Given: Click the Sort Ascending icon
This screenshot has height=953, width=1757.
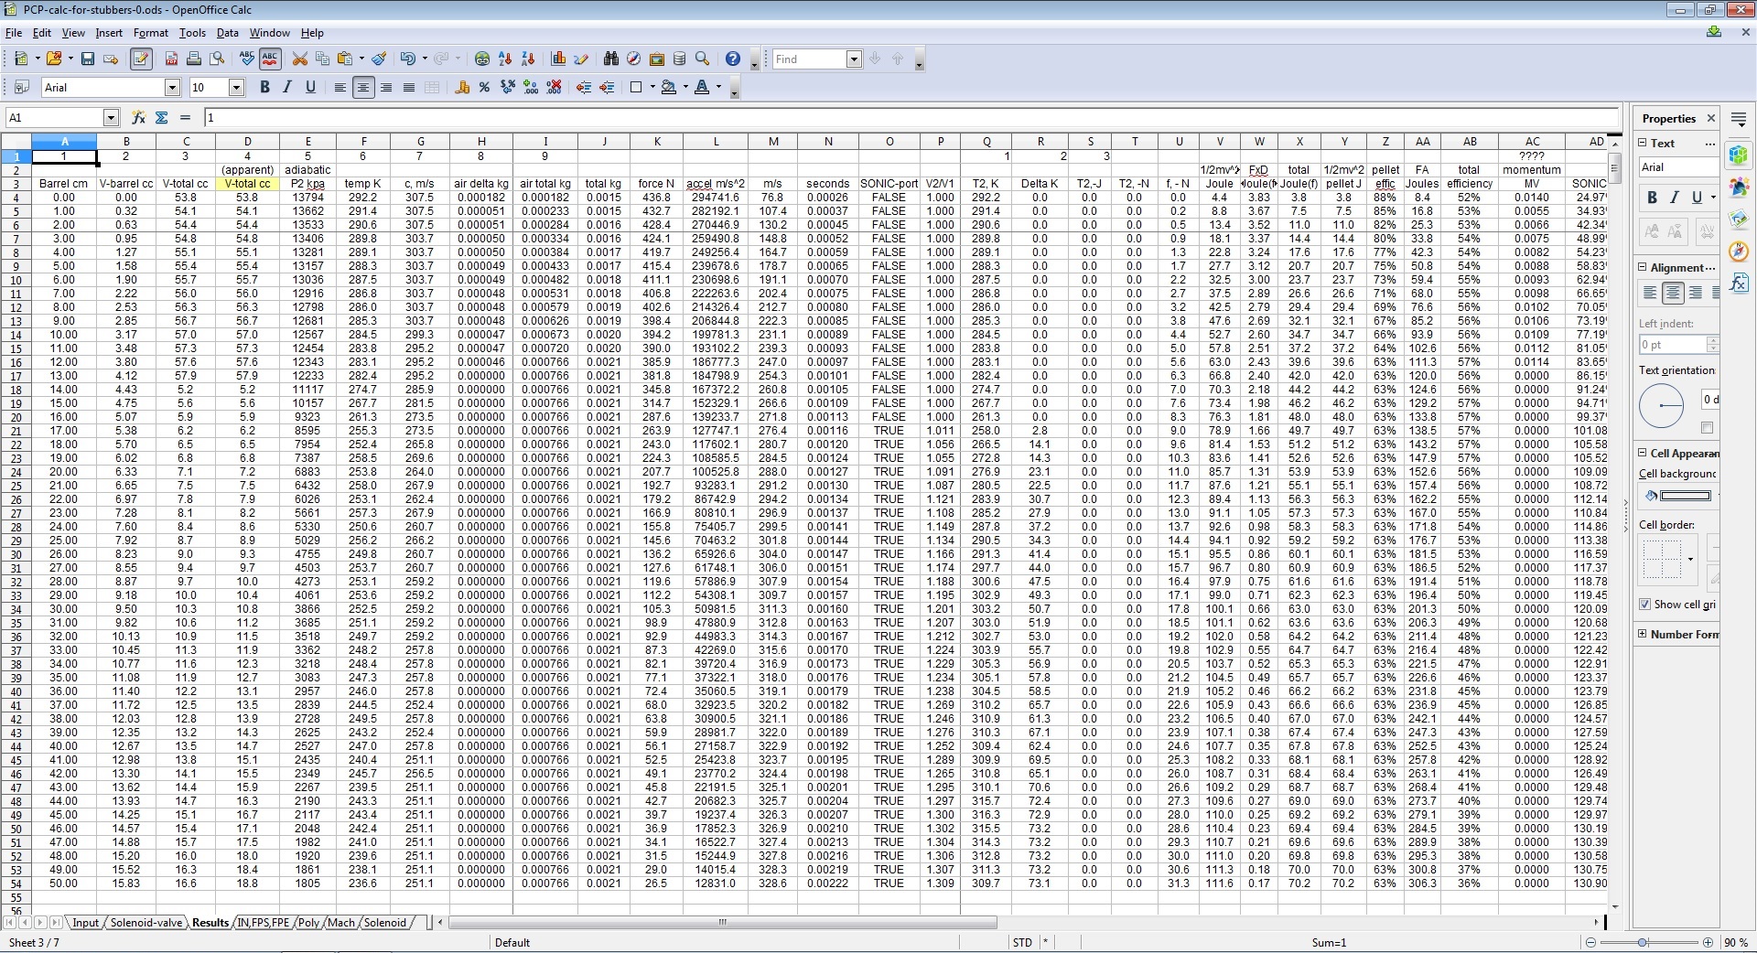Looking at the screenshot, I should point(505,59).
